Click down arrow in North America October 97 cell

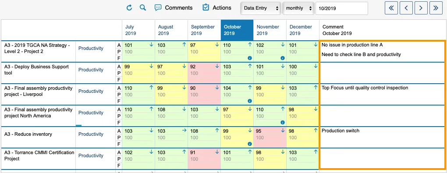[250, 109]
